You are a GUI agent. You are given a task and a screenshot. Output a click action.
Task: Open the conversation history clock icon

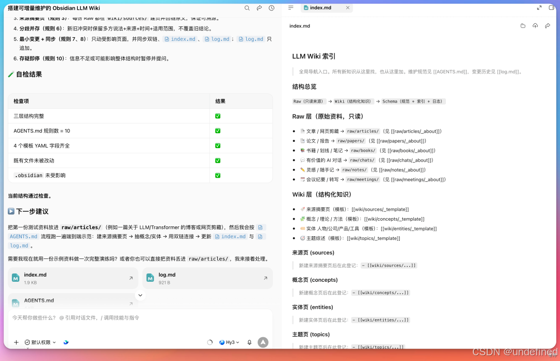point(271,8)
